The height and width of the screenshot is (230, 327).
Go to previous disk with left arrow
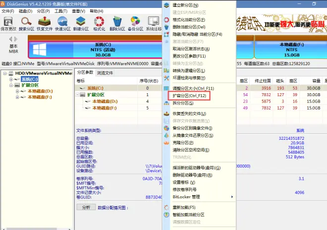pos(10,39)
